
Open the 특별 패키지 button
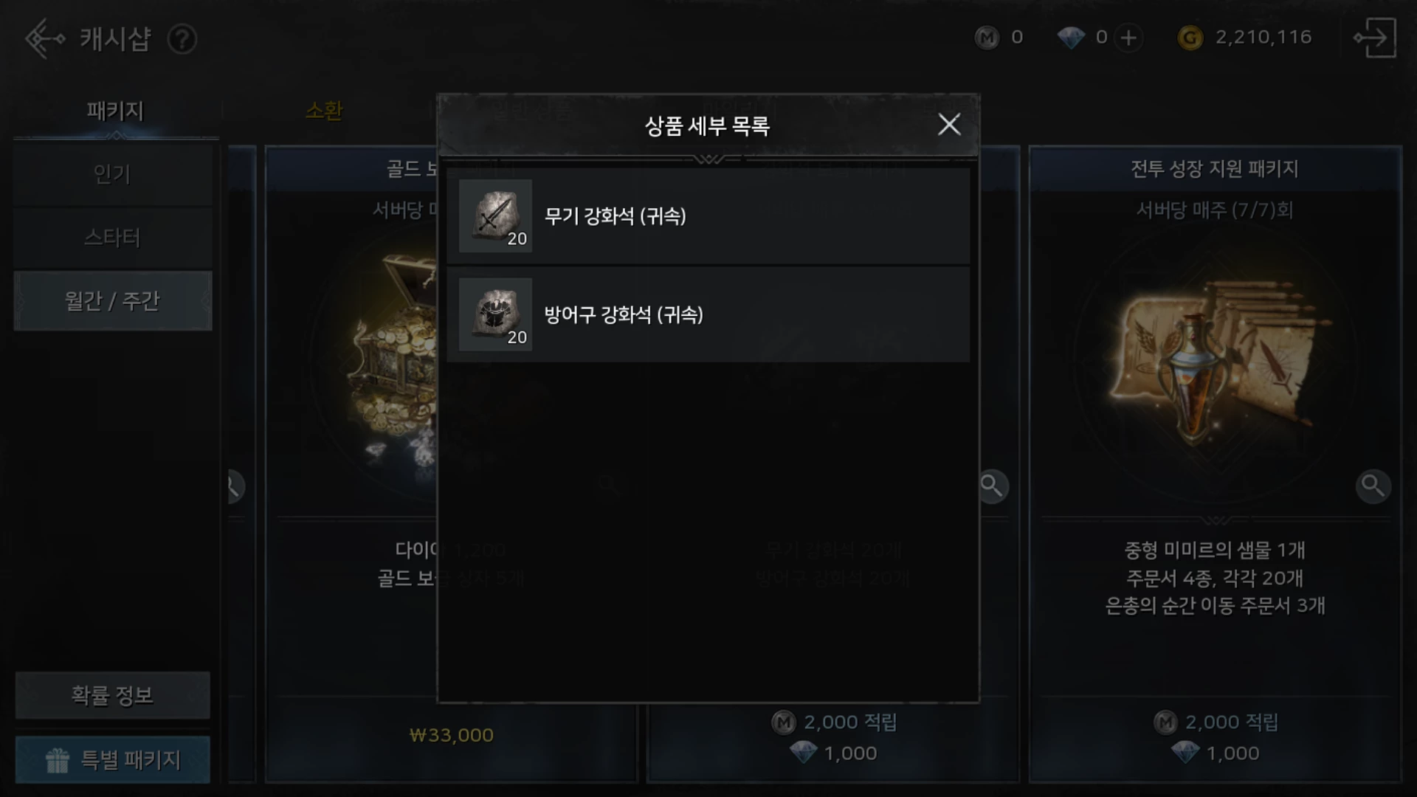click(x=113, y=759)
